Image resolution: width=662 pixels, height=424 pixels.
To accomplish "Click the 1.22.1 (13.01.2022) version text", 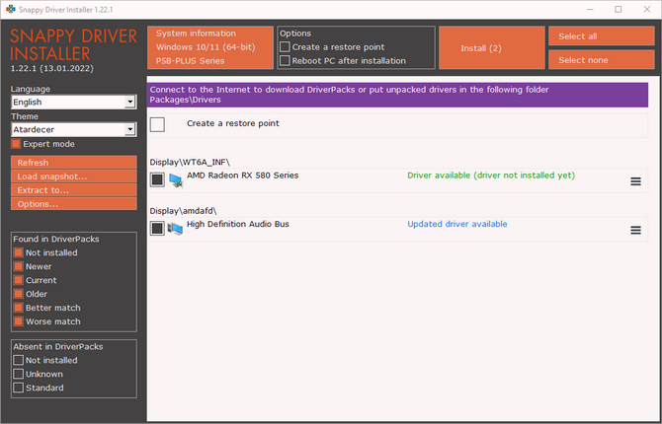I will (52, 68).
